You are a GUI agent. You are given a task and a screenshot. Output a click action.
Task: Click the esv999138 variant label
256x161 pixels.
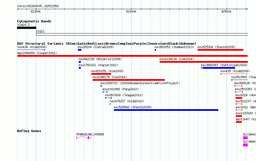(245, 83)
